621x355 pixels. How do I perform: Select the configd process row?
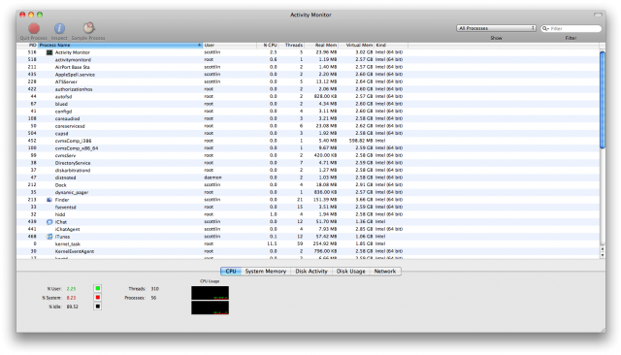coord(308,112)
